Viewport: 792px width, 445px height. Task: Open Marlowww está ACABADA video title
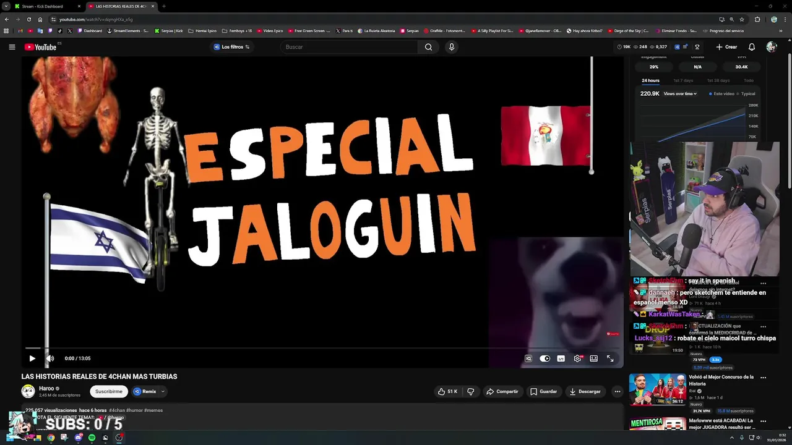(721, 424)
